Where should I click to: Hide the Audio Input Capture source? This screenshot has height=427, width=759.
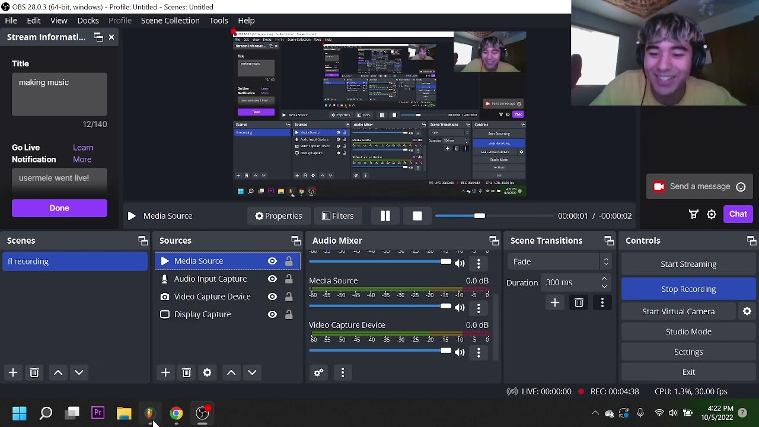tap(272, 279)
